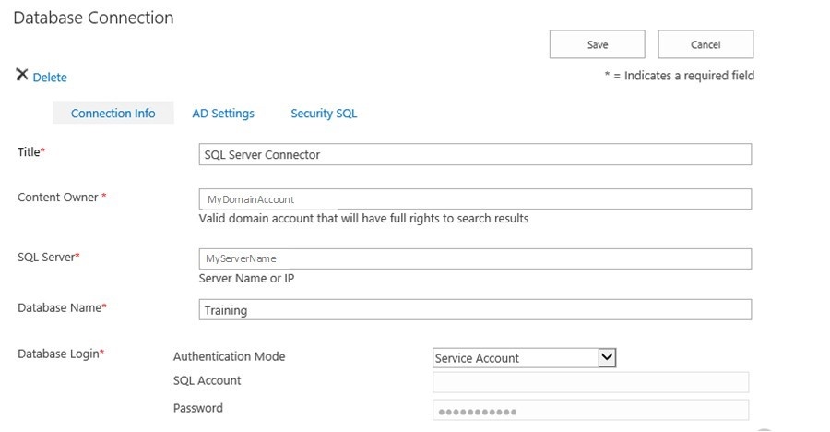Click the Title field label

point(30,152)
